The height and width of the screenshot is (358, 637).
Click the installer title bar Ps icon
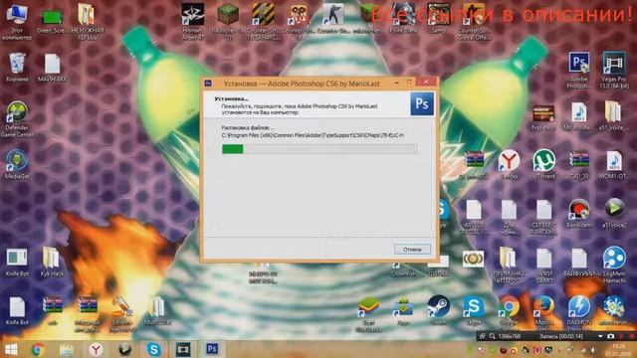[x=208, y=84]
